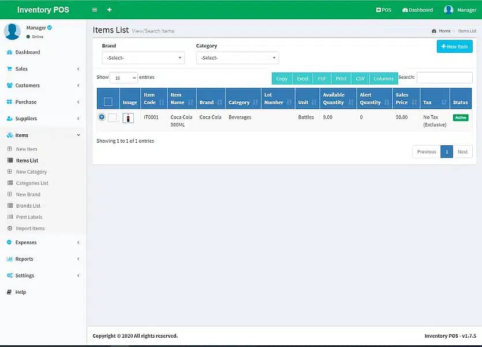482x347 pixels.
Task: Sort by Lot Number column
Action: (278, 98)
